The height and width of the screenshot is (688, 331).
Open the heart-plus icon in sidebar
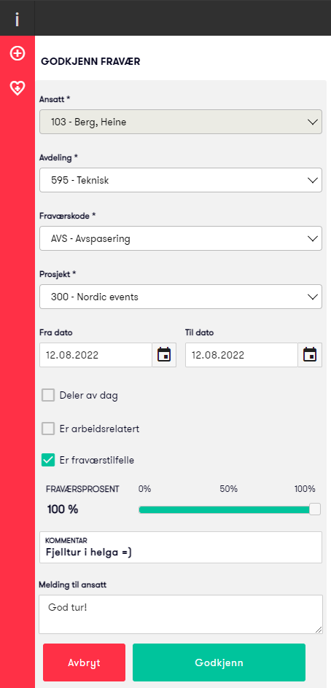(17, 87)
